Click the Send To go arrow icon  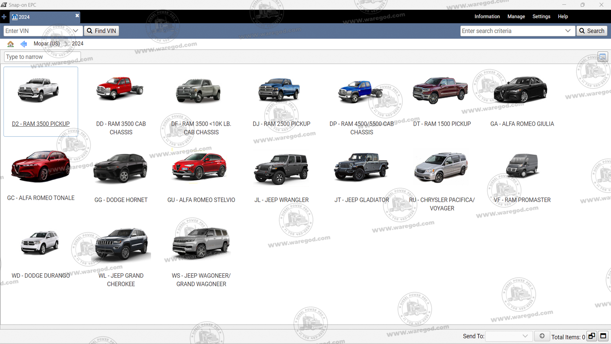542,336
